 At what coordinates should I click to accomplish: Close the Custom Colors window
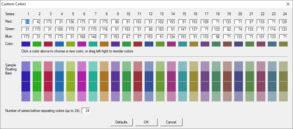pos(287,4)
